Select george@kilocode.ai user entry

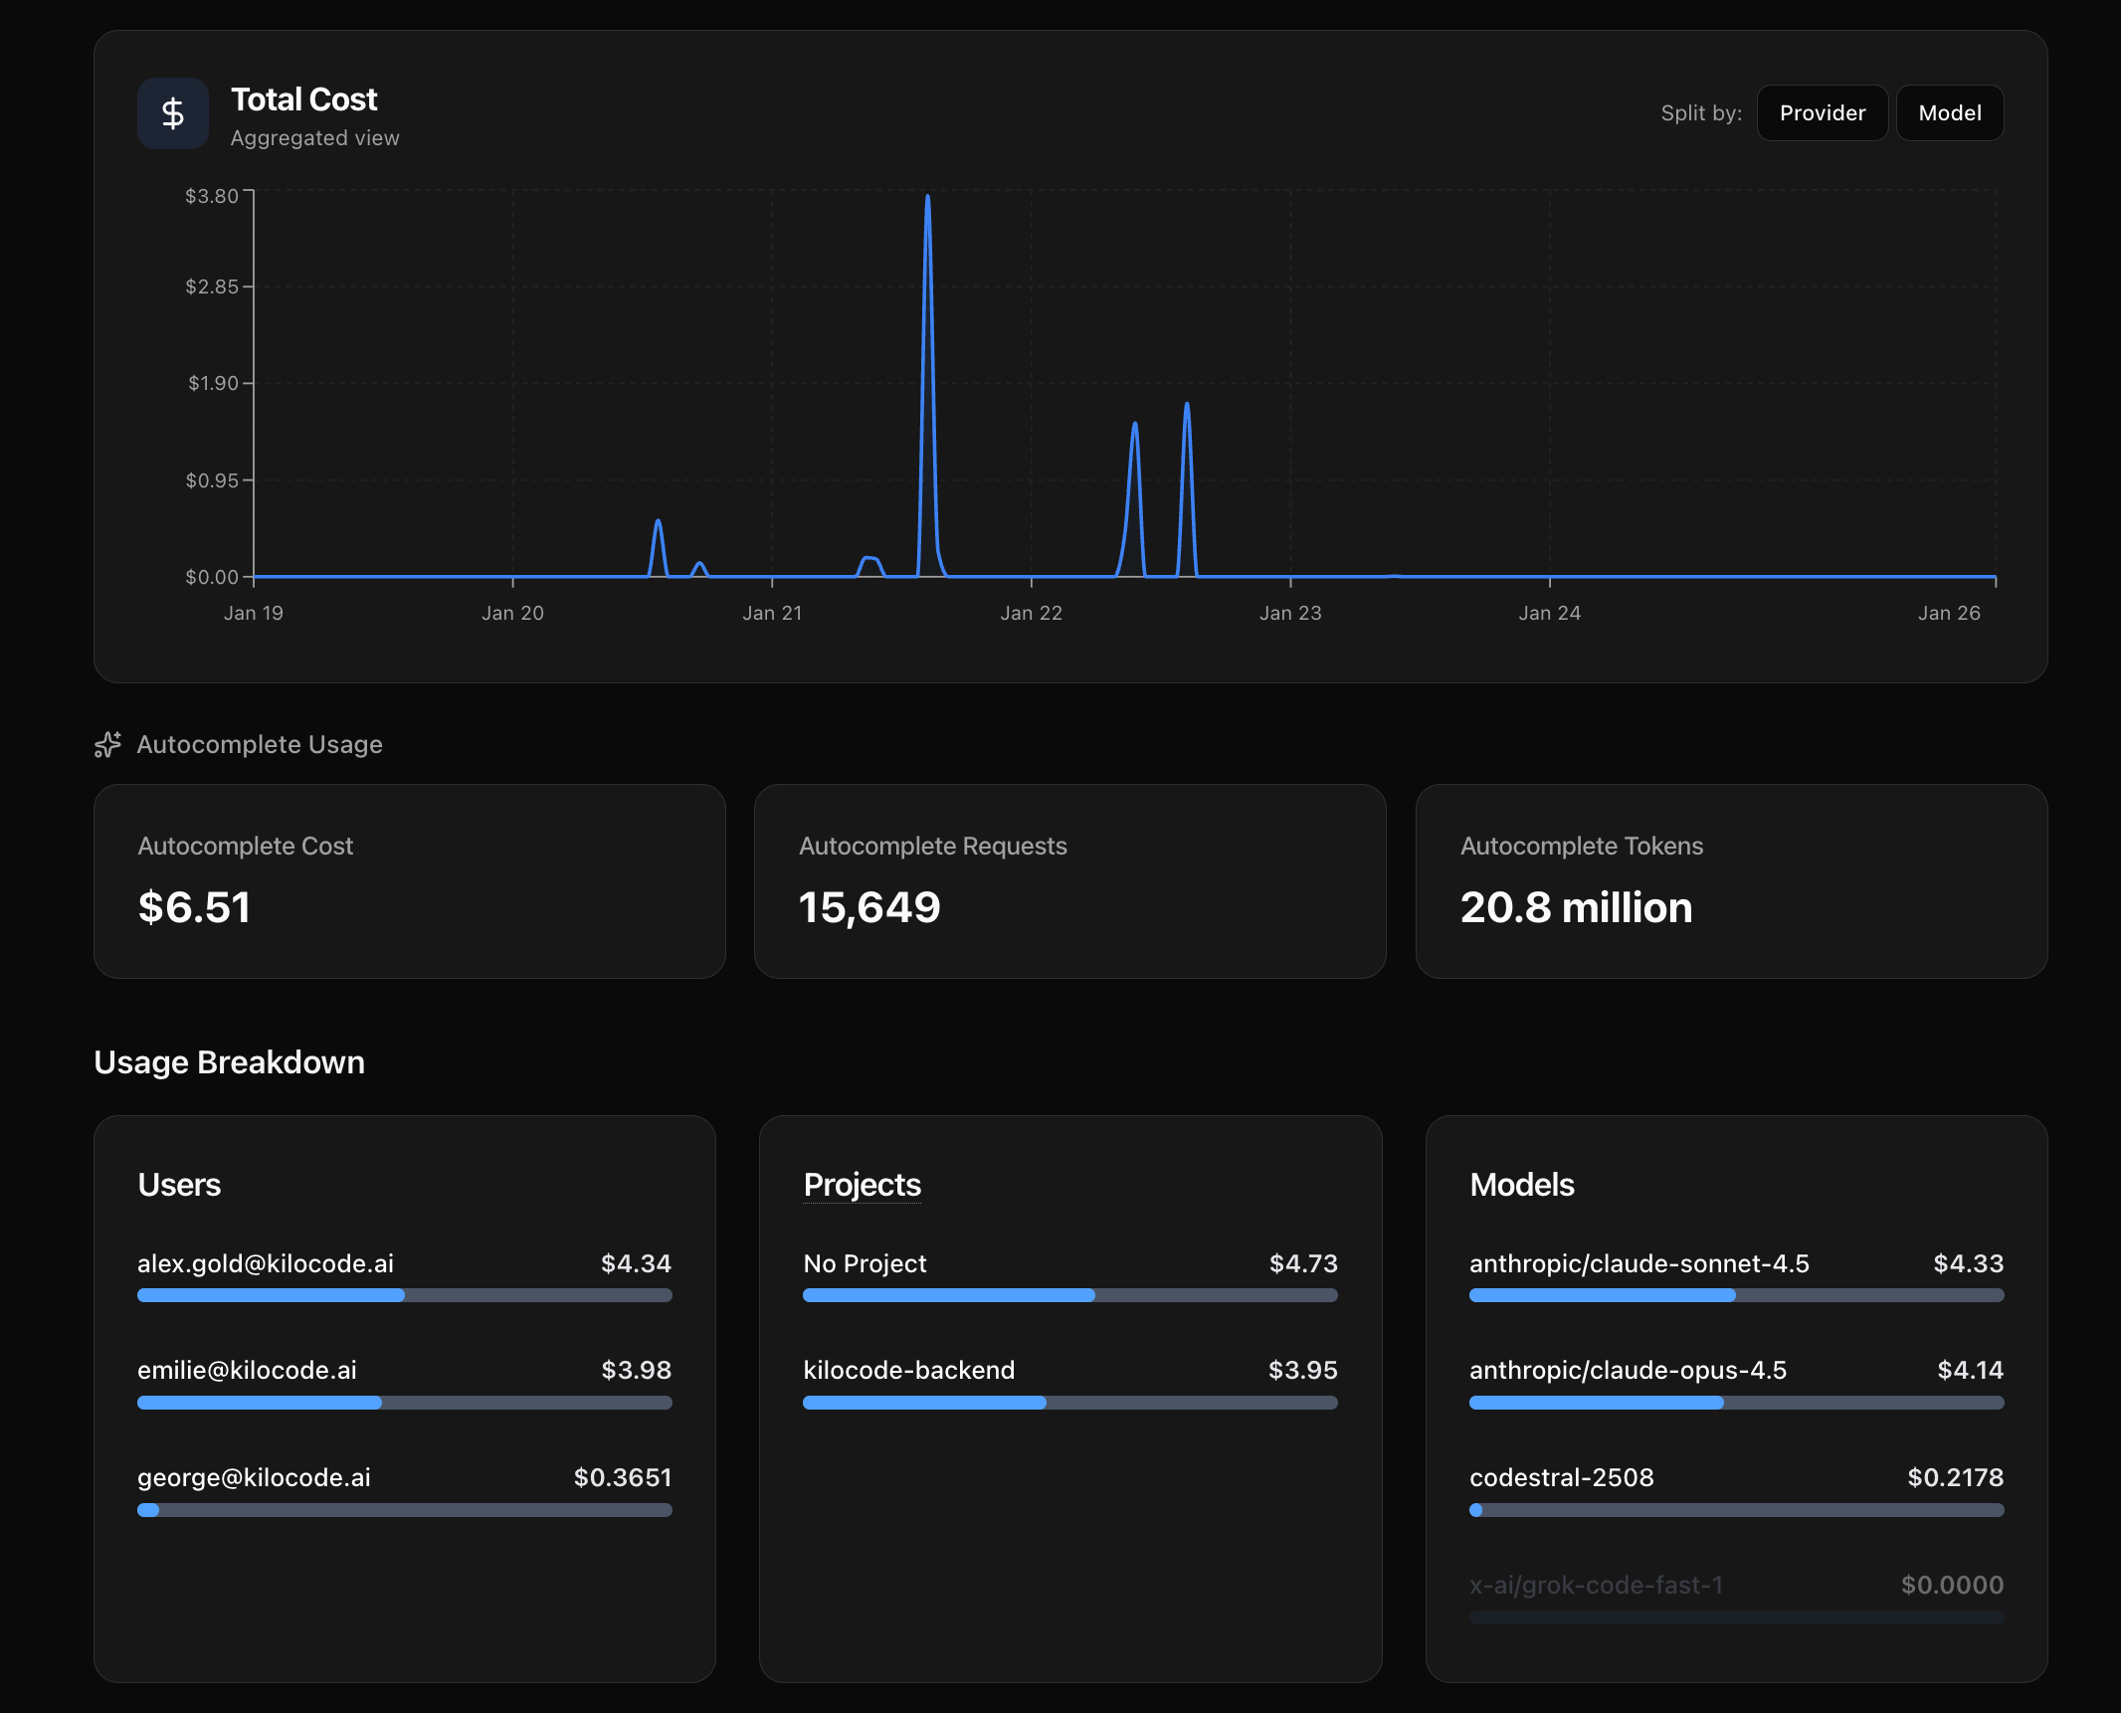(x=254, y=1477)
